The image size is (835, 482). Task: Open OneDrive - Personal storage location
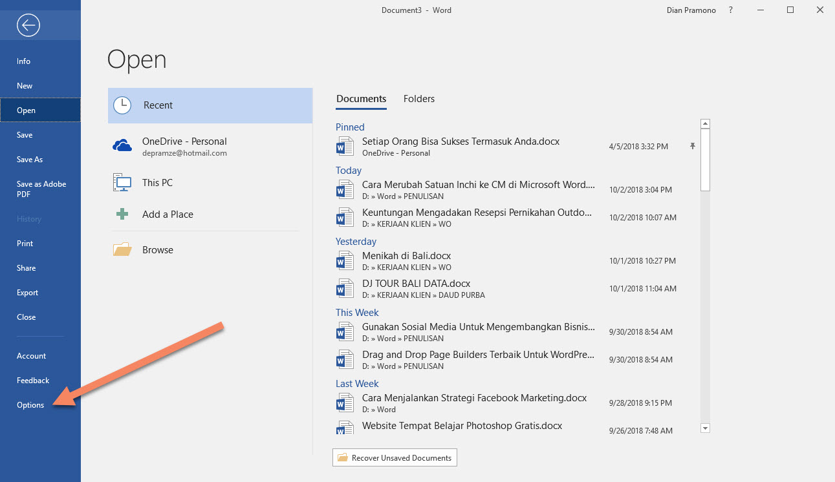pyautogui.click(x=184, y=141)
